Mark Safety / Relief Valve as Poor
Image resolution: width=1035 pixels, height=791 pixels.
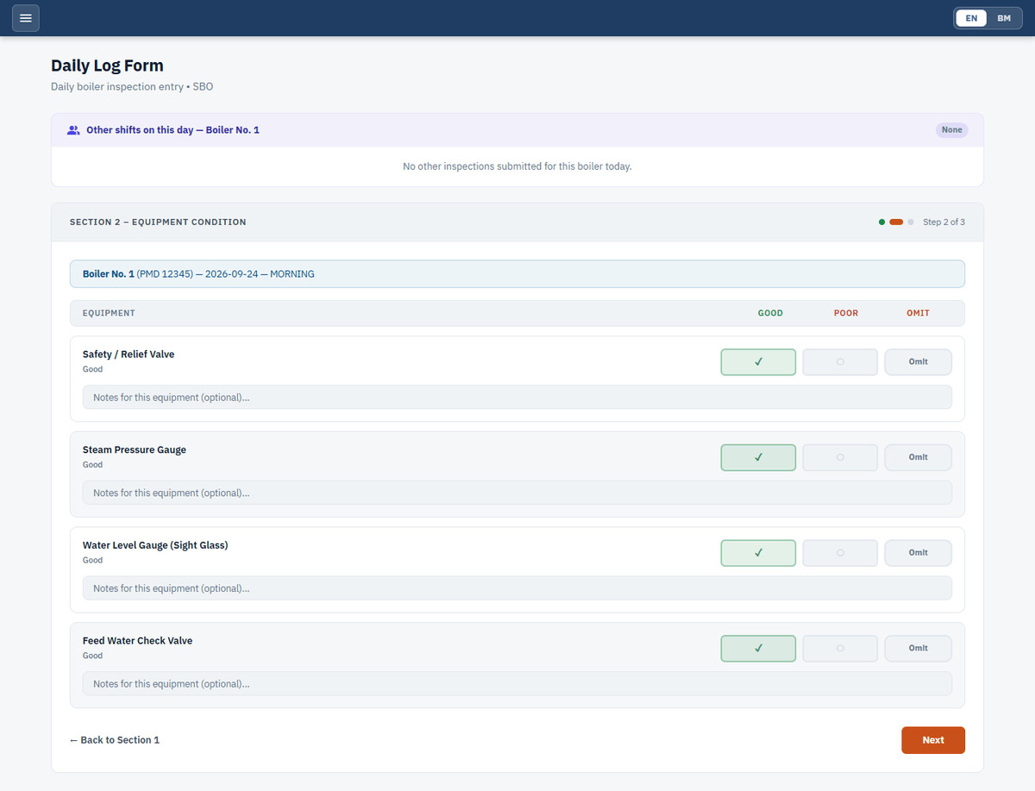(840, 362)
